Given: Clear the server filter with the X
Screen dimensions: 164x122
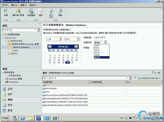Looking at the screenshot, I should (35, 30).
